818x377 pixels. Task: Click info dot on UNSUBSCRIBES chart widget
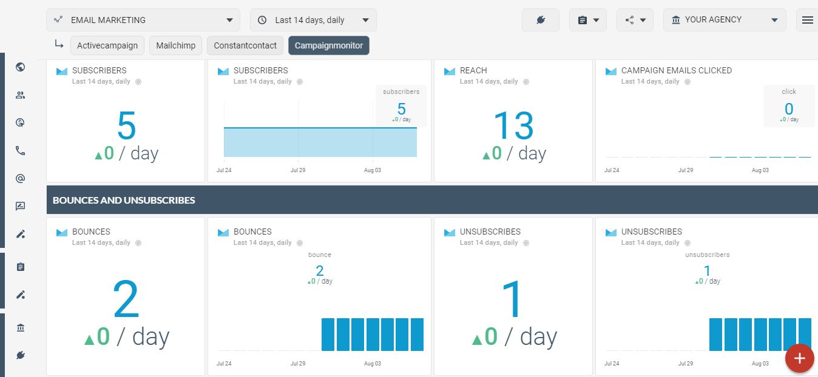tap(688, 242)
